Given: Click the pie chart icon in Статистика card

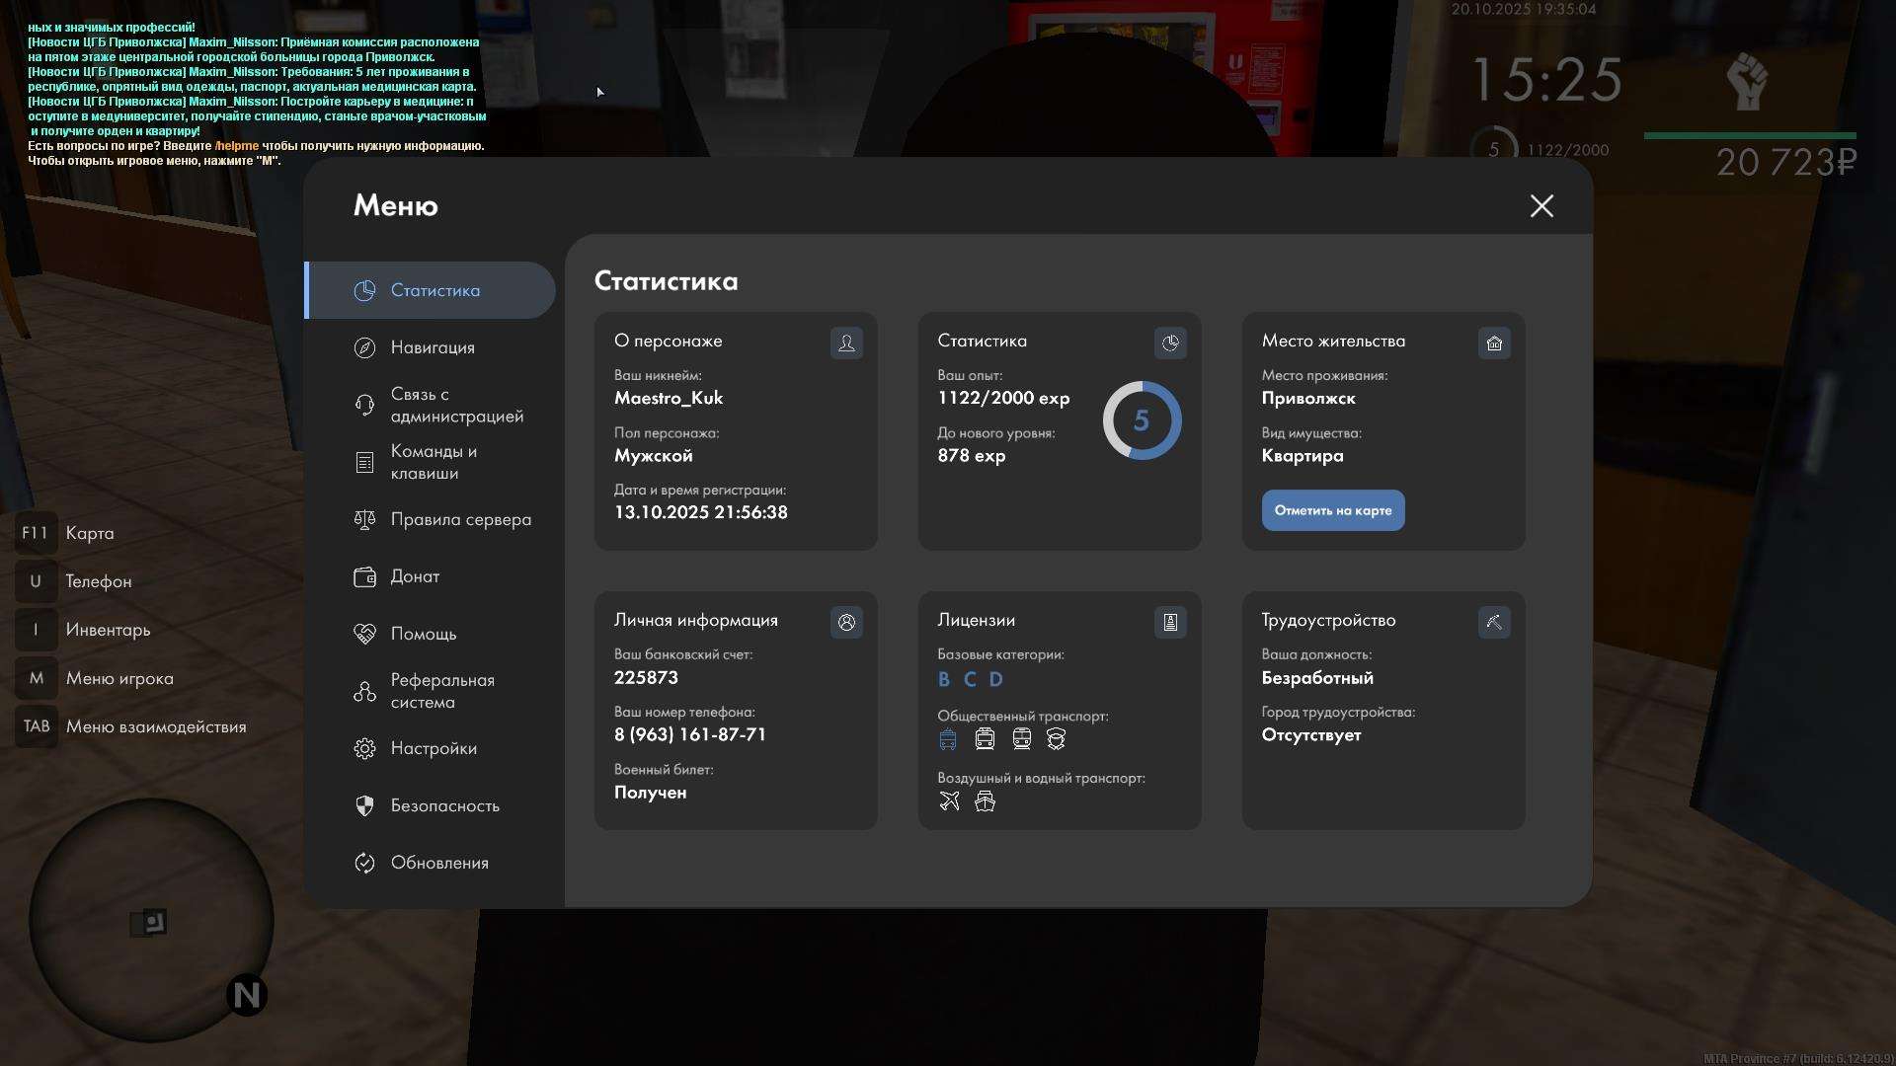Looking at the screenshot, I should [1170, 343].
